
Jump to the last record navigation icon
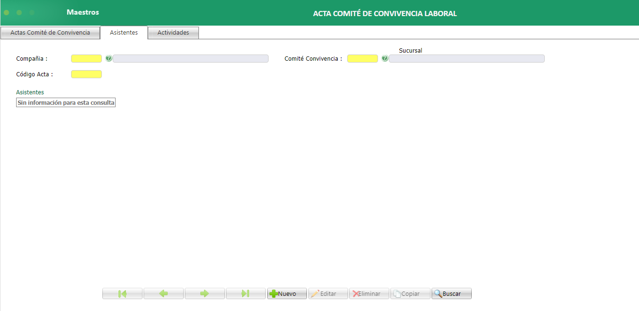pos(245,293)
